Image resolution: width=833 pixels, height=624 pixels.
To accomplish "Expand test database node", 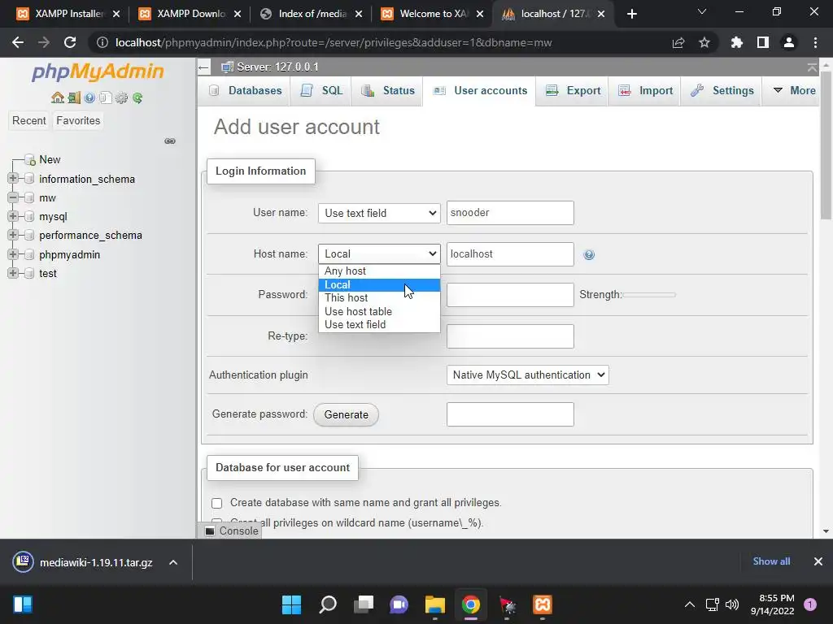I will pos(13,273).
